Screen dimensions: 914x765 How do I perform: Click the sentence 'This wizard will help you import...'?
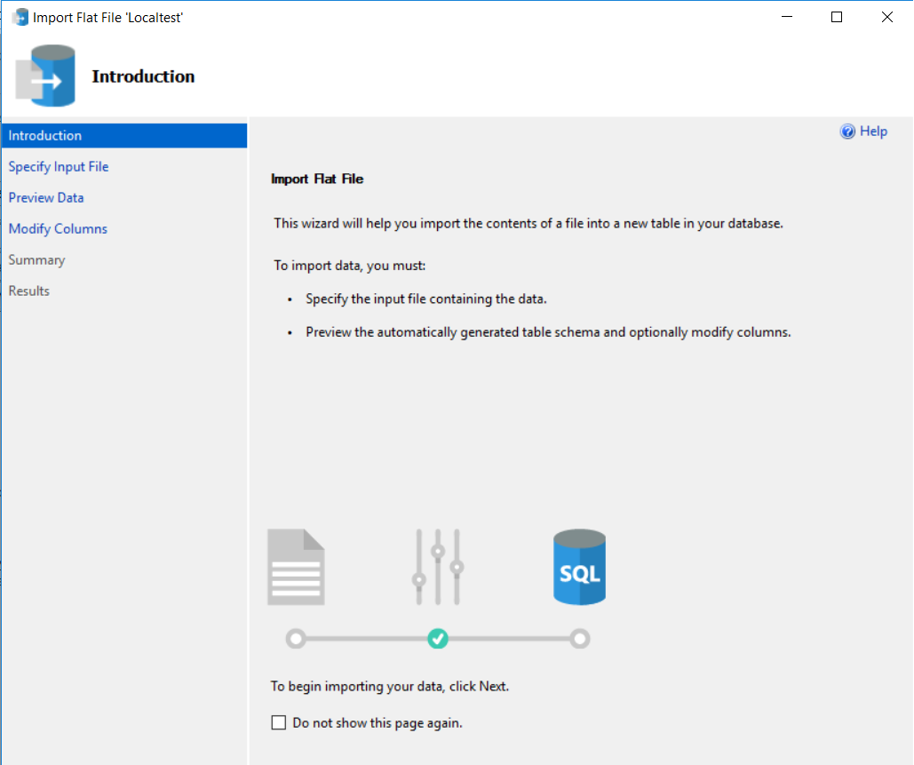(x=529, y=223)
